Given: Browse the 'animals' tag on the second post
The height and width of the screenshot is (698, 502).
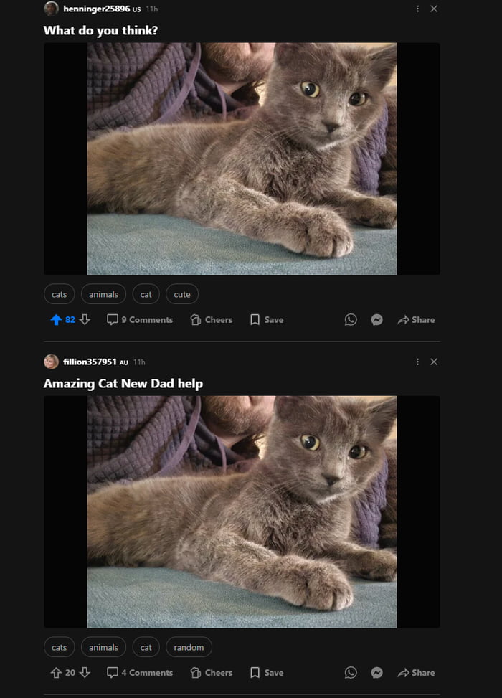Looking at the screenshot, I should coord(103,647).
